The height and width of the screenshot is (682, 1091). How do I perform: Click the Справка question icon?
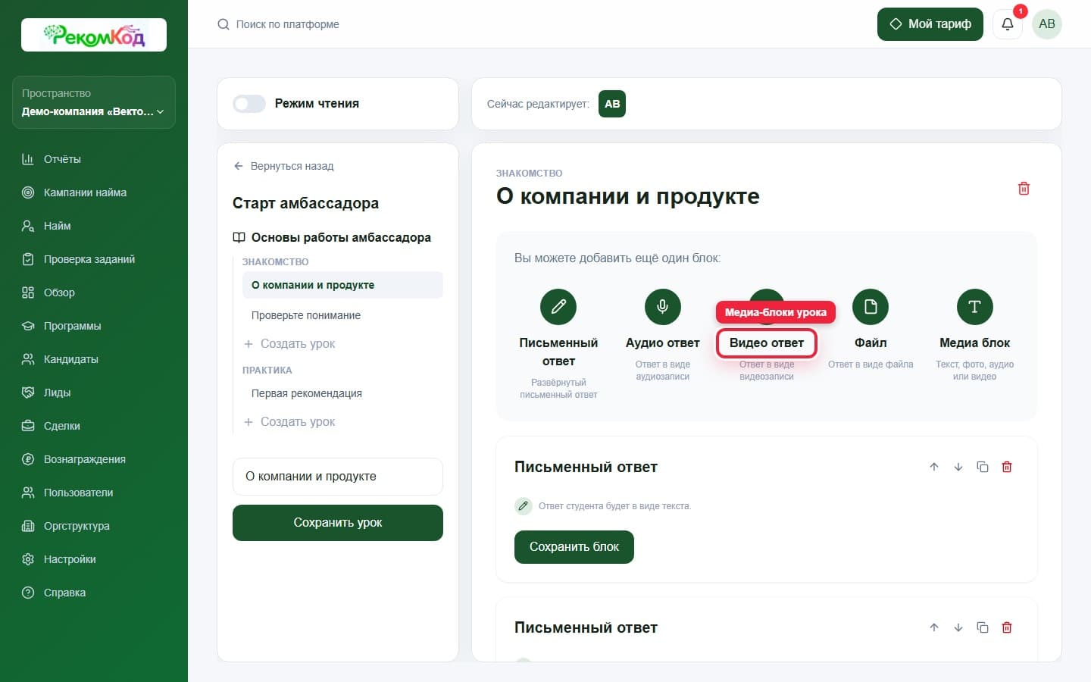click(28, 593)
